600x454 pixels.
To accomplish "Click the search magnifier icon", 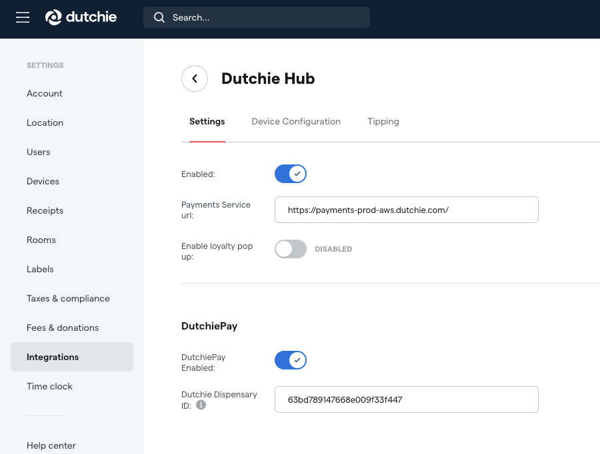I will (x=159, y=17).
